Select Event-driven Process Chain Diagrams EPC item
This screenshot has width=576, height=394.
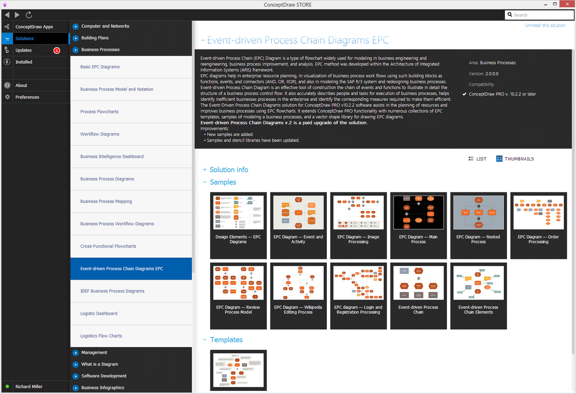tap(131, 269)
